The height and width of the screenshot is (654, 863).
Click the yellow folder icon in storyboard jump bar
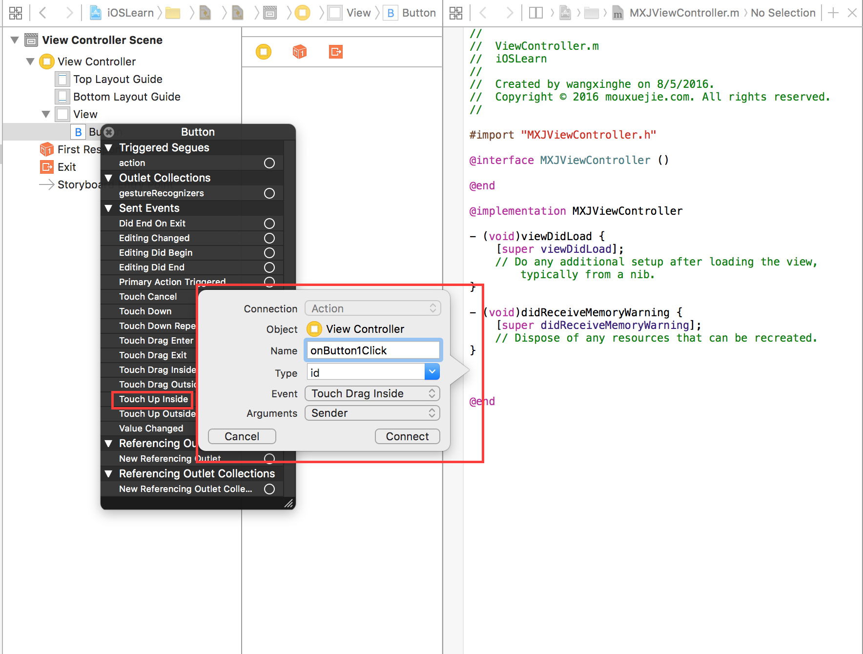[x=173, y=13]
